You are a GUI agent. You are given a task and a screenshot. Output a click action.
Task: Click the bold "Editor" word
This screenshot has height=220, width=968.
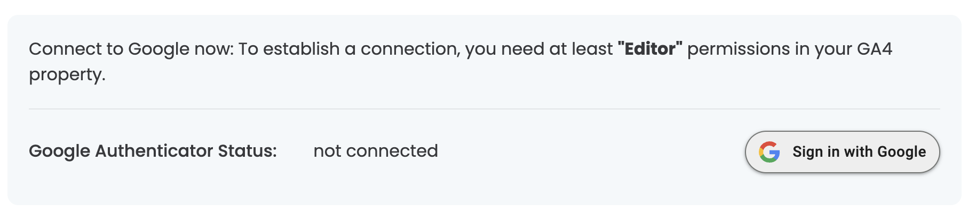click(650, 49)
